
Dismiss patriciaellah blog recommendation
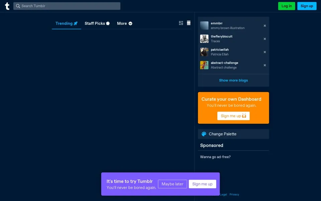tap(265, 52)
